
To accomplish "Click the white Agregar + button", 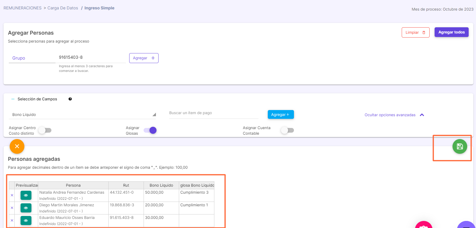I will click(144, 58).
